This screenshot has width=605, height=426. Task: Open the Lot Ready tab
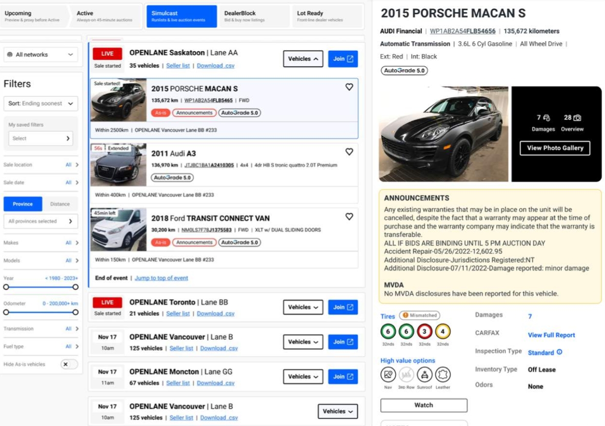point(327,16)
